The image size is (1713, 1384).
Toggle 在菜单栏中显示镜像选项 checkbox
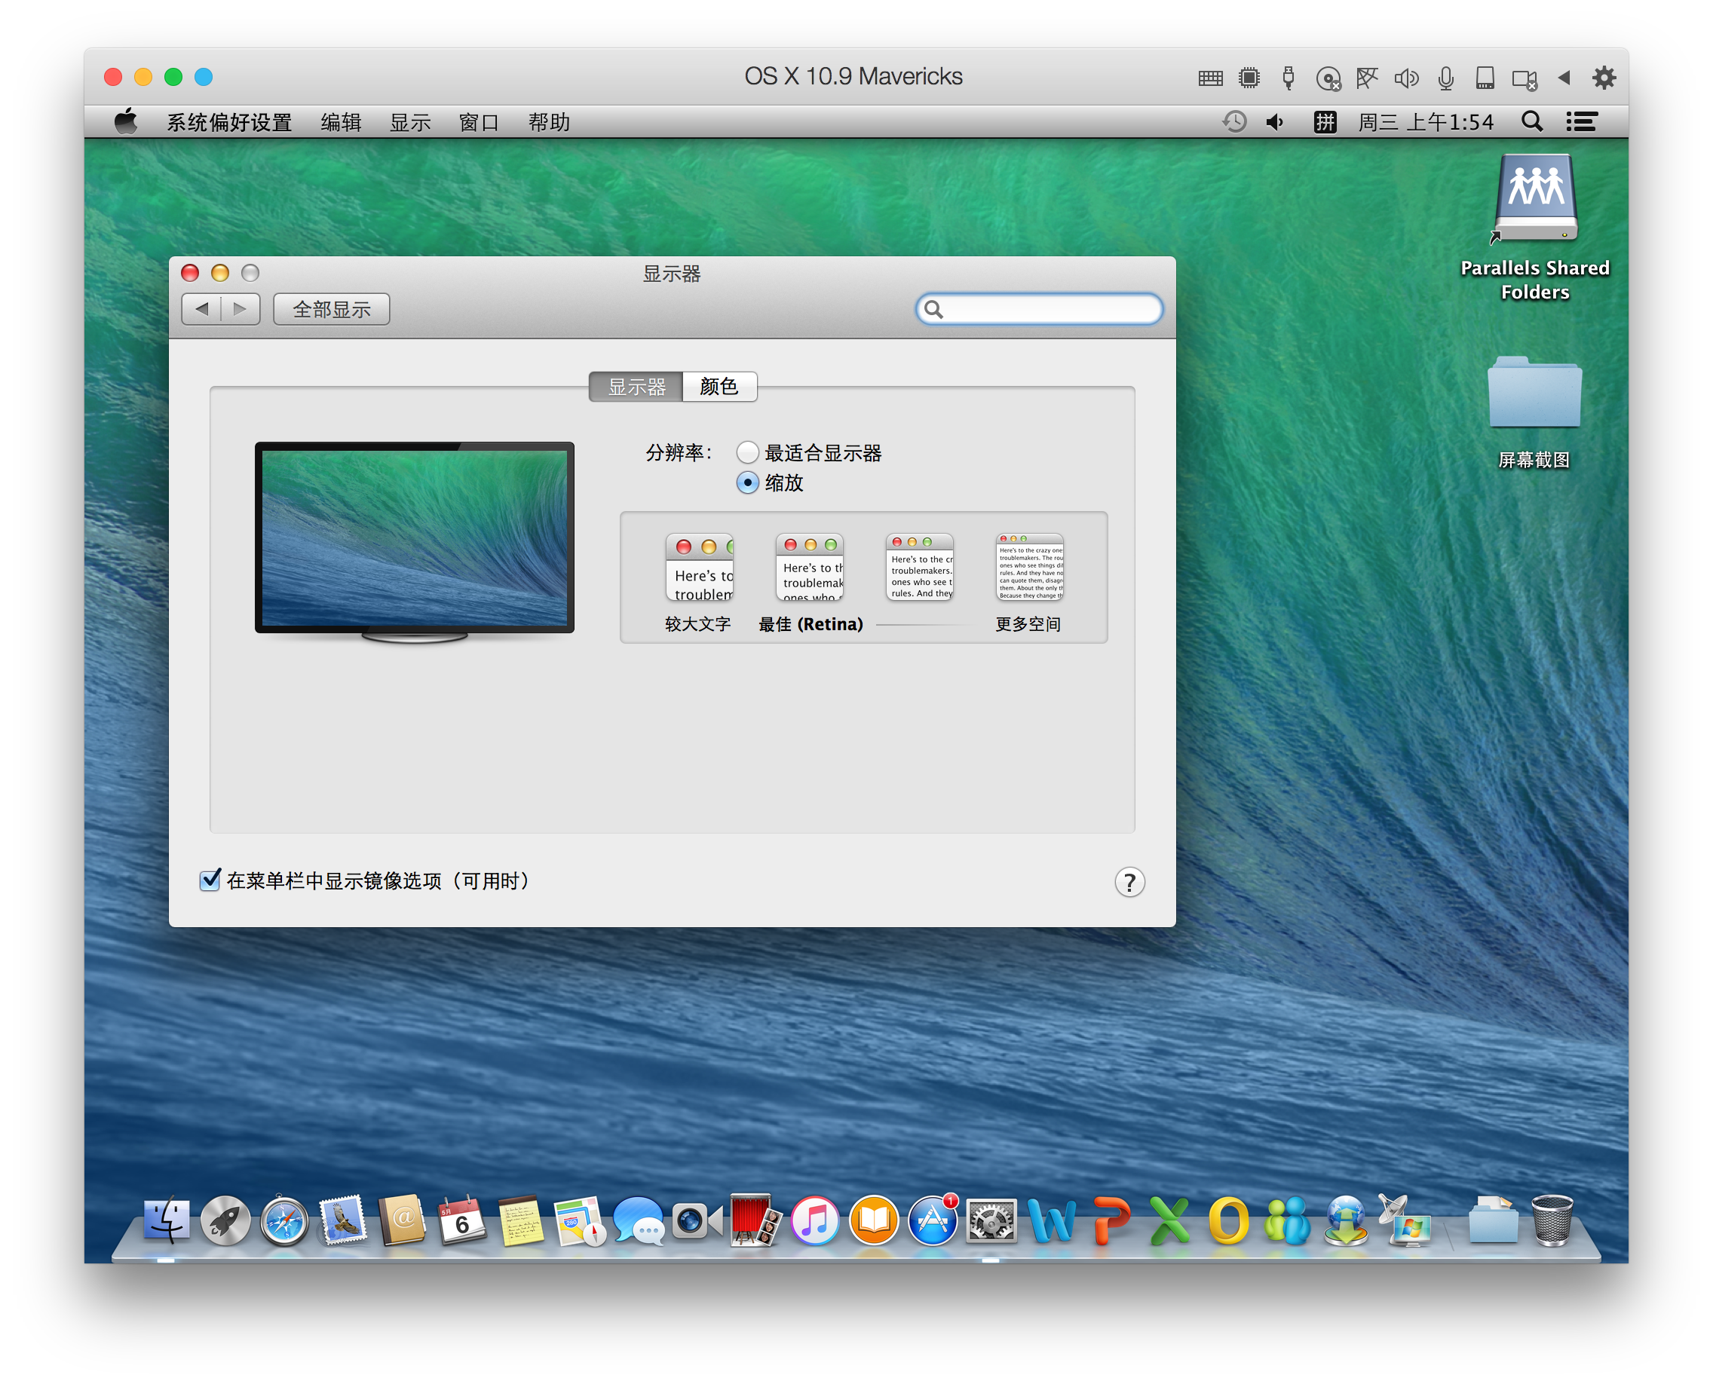[210, 880]
